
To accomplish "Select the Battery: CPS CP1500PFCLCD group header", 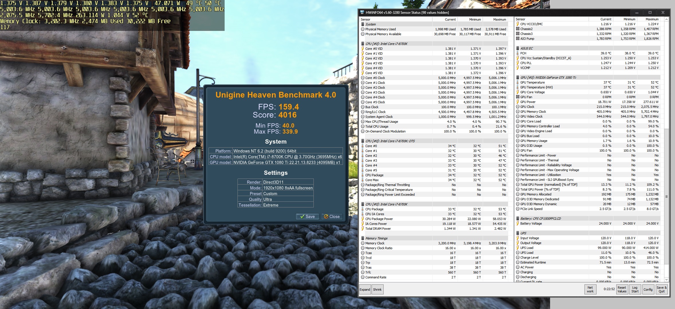I will tap(588, 219).
